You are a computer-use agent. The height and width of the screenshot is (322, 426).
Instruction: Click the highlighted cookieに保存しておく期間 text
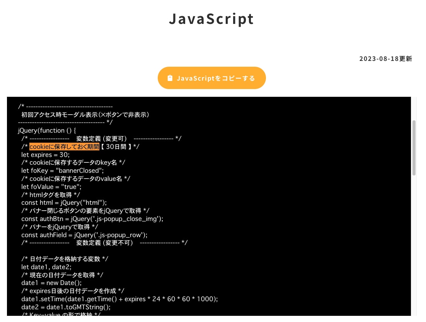click(x=64, y=147)
